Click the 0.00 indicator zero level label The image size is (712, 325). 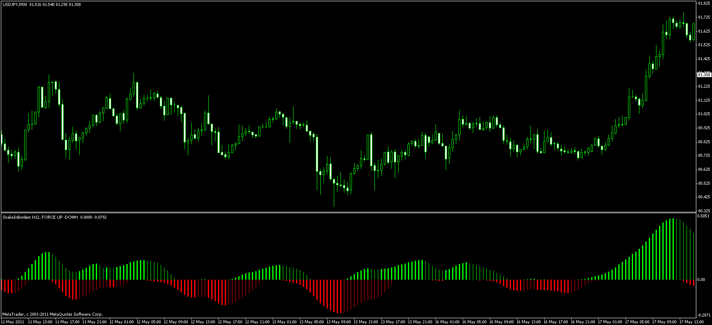702,280
